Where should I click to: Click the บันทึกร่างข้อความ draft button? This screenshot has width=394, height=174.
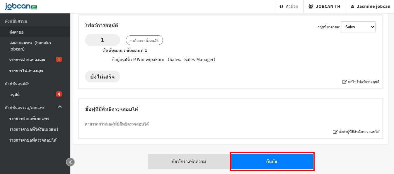189,162
